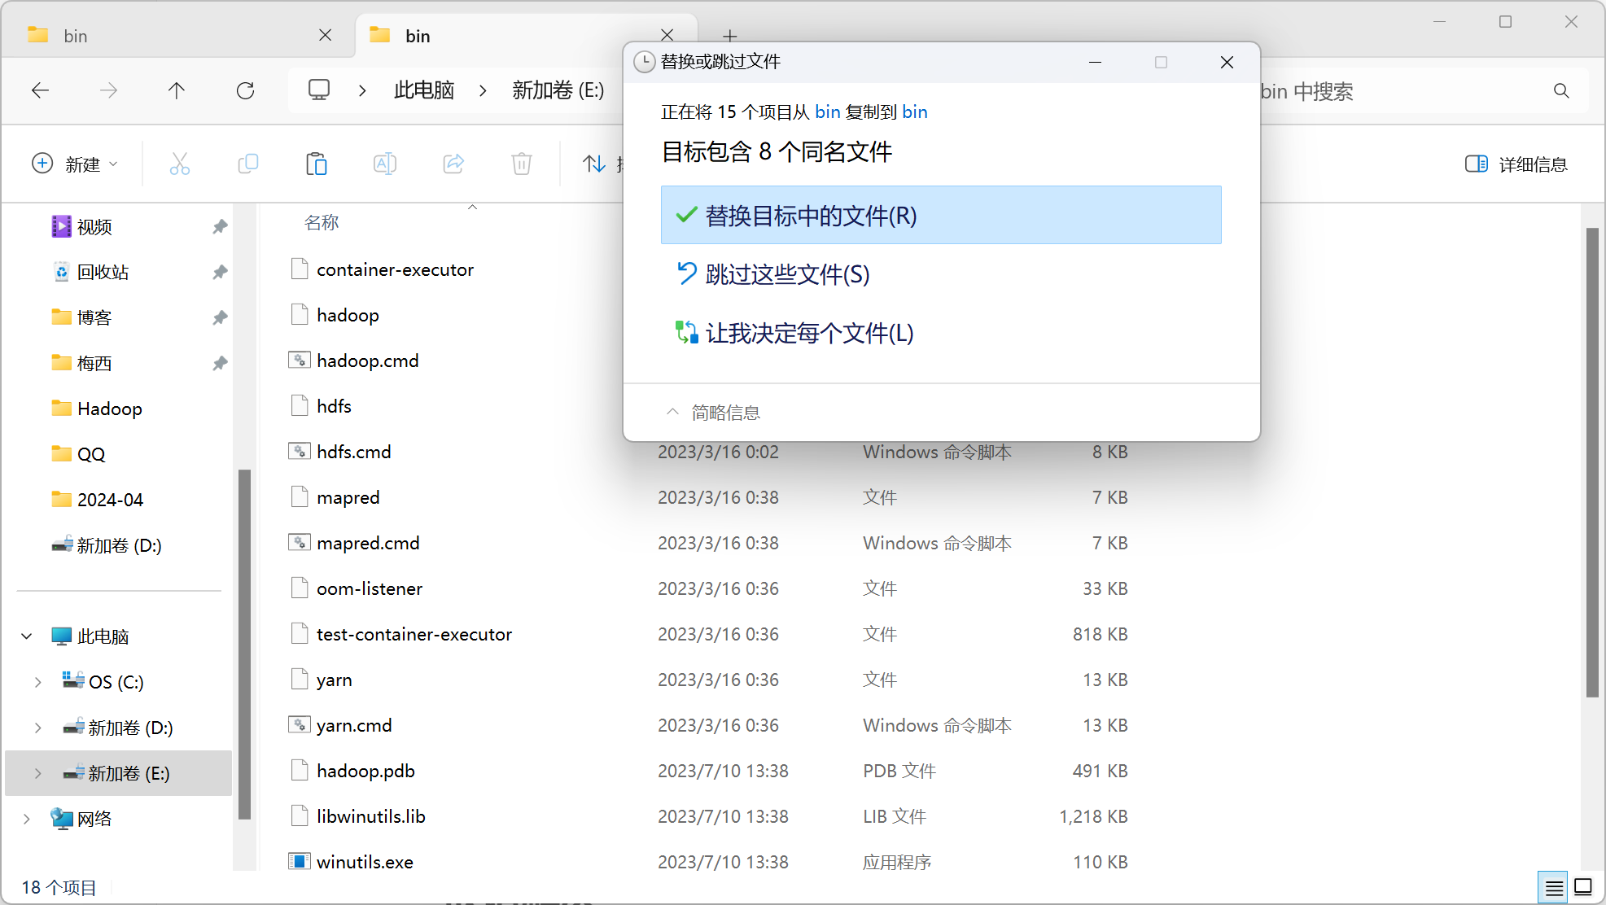
Task: Select the winutils.exe file
Action: (x=365, y=862)
